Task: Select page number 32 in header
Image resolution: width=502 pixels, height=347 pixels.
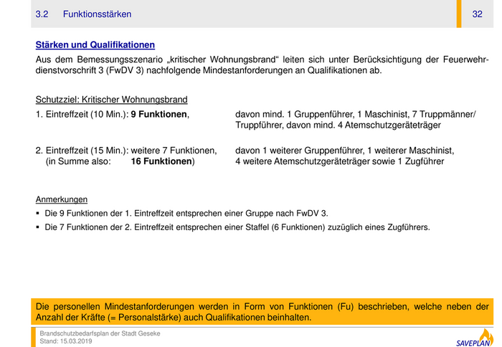Action: [x=477, y=14]
